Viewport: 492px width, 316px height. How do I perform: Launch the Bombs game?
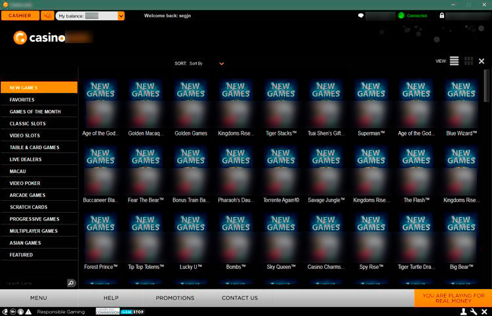click(x=236, y=241)
